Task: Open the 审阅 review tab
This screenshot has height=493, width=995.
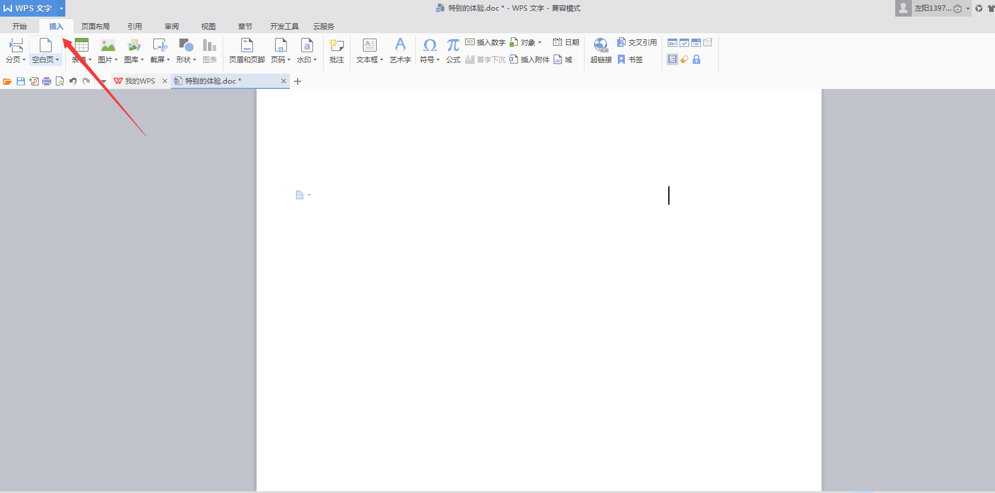Action: click(x=172, y=26)
